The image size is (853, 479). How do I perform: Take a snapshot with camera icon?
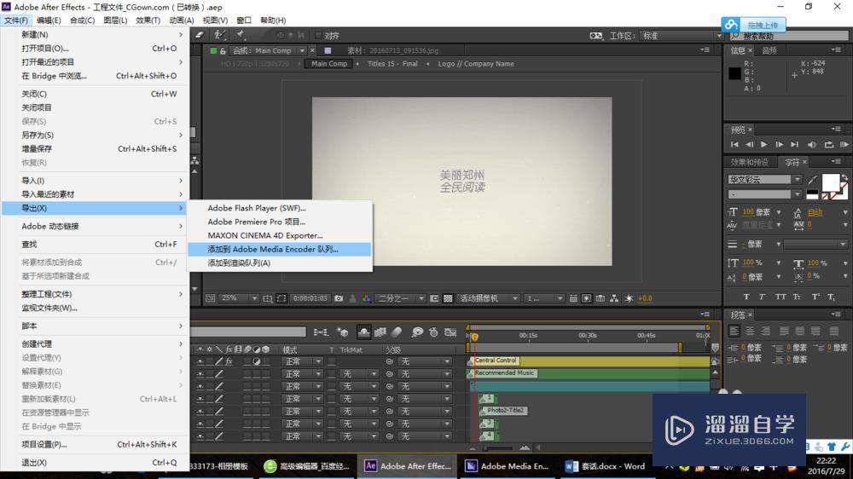pyautogui.click(x=339, y=298)
